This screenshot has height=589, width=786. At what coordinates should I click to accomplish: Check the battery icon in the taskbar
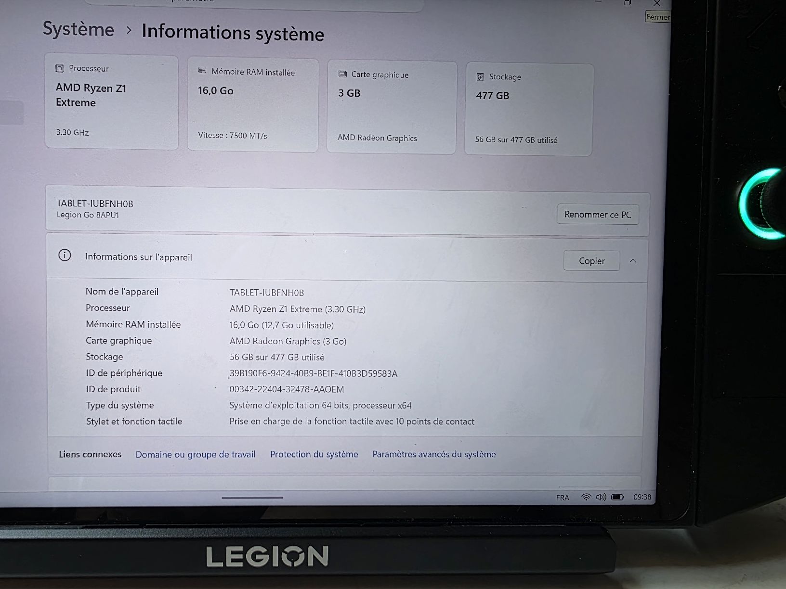(617, 497)
